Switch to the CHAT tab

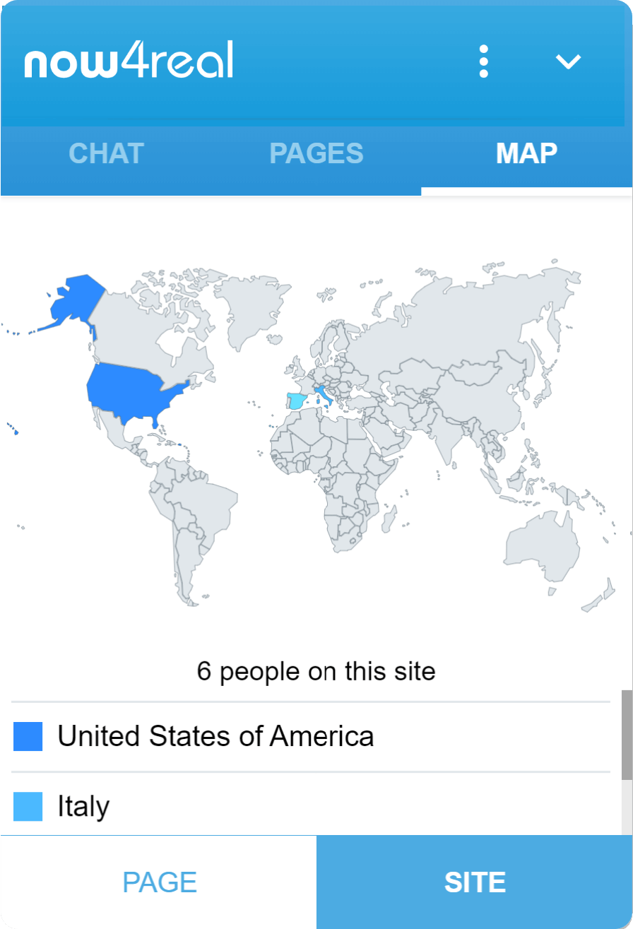tap(106, 153)
